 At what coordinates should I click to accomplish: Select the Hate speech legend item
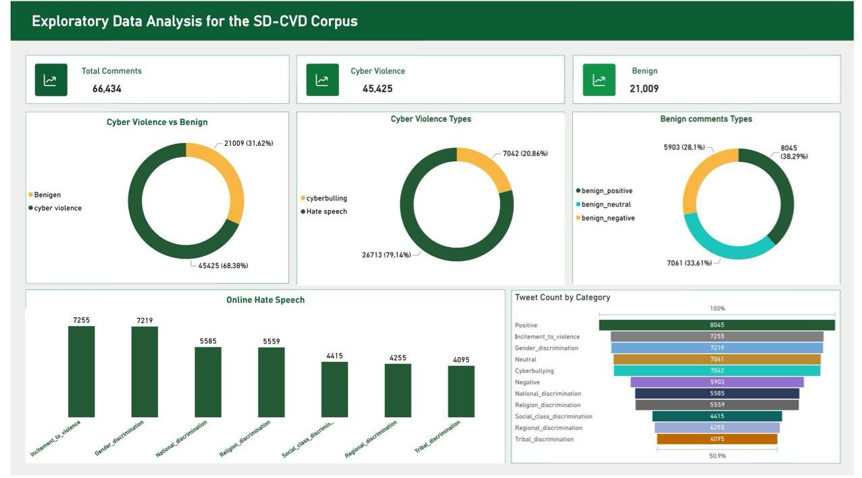coord(328,211)
